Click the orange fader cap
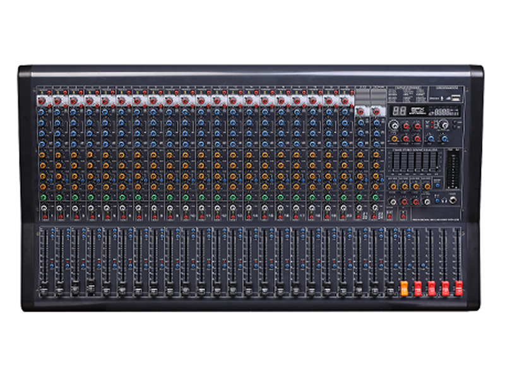The width and height of the screenshot is (505, 379). pyautogui.click(x=404, y=288)
